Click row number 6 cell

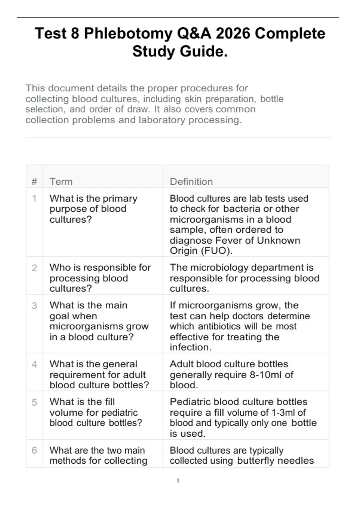pos(34,450)
